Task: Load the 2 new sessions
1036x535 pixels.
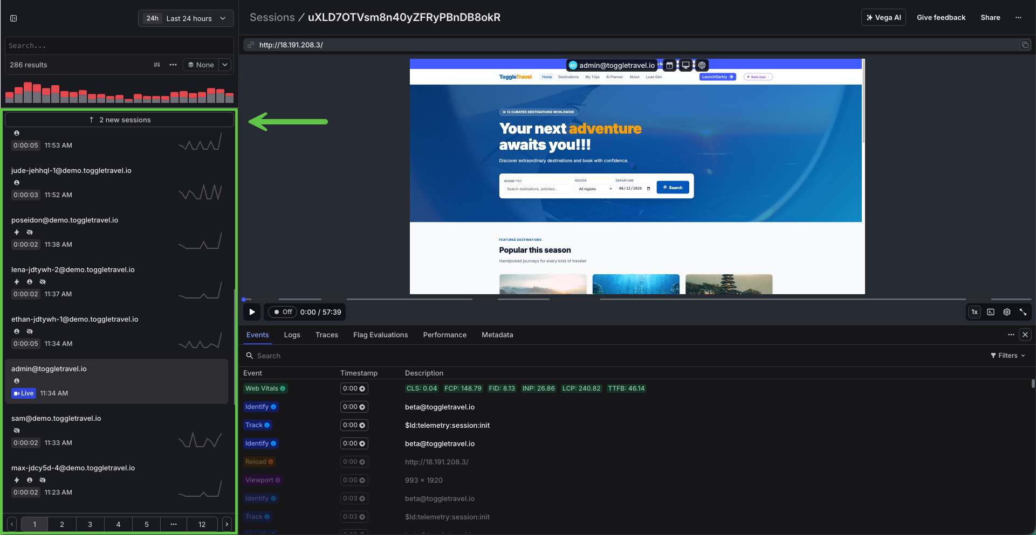Action: [x=120, y=120]
